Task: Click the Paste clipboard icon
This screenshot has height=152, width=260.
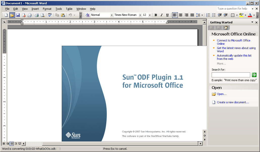Action: tap(63, 15)
